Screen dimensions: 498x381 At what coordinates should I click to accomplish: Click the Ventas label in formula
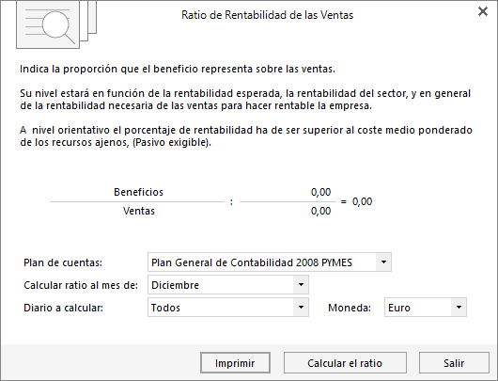tap(139, 211)
